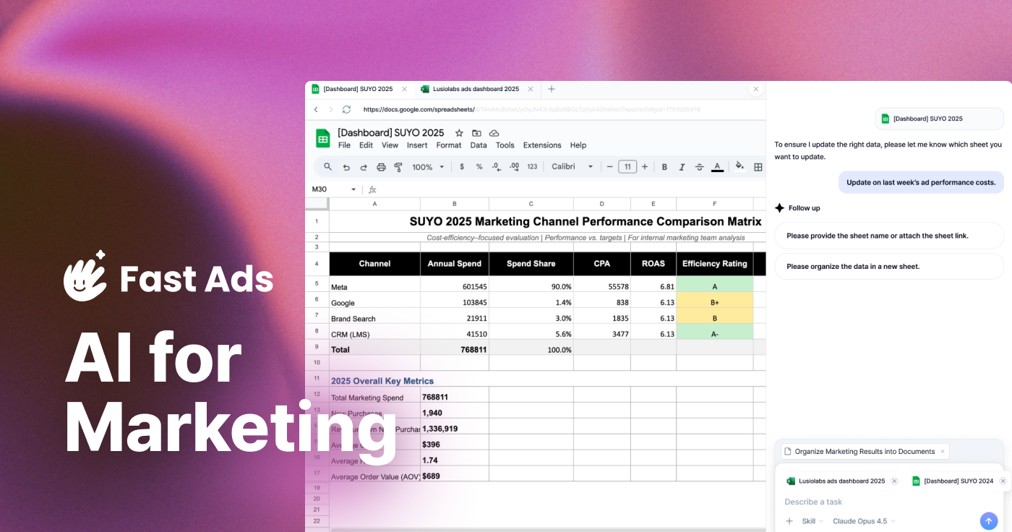Viewport: 1012px width, 532px height.
Task: Expand the Claude Opus 4.5 model selector
Action: tap(864, 521)
